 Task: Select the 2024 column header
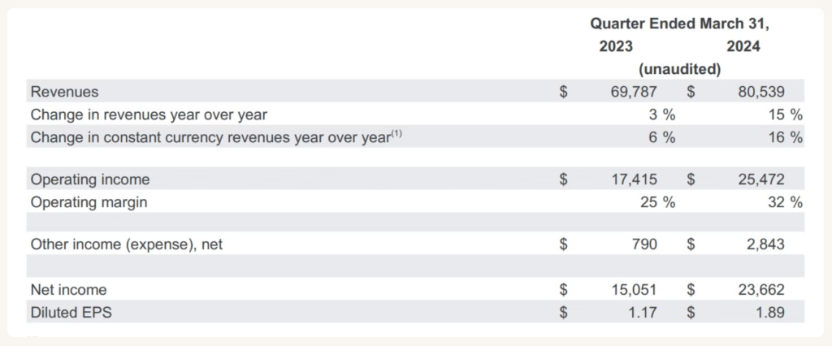point(743,46)
